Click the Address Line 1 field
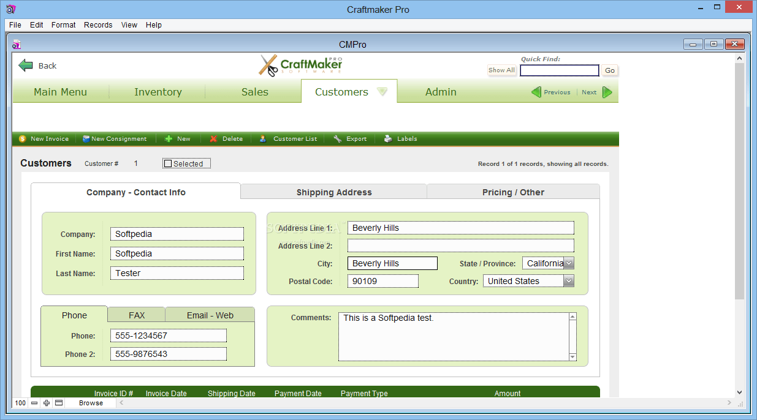 pyautogui.click(x=461, y=228)
